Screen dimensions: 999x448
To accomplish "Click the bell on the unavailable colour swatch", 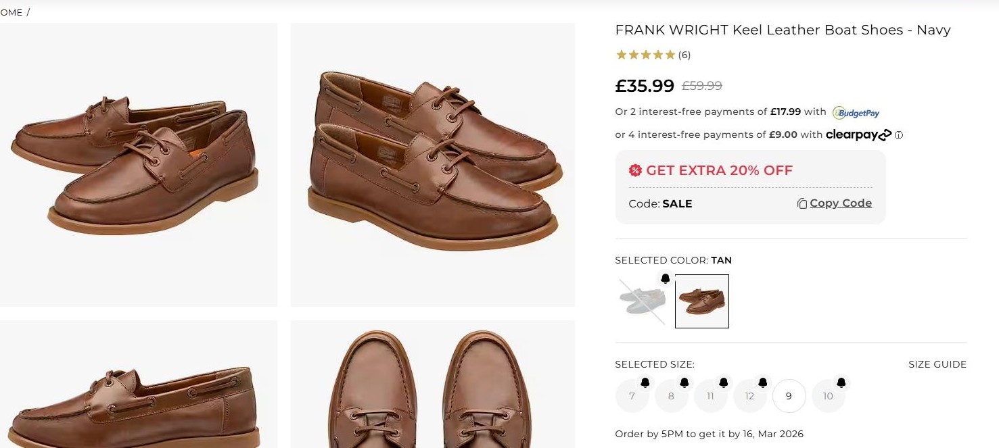I will coord(665,278).
